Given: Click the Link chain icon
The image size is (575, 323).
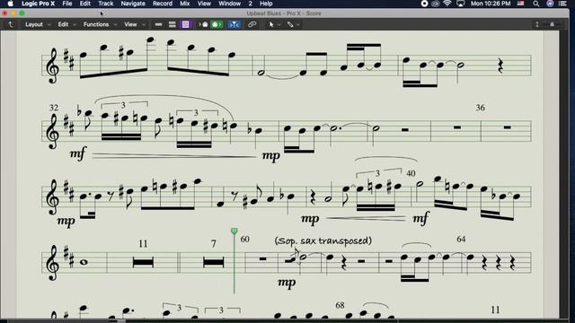Looking at the screenshot, I should pos(252,24).
